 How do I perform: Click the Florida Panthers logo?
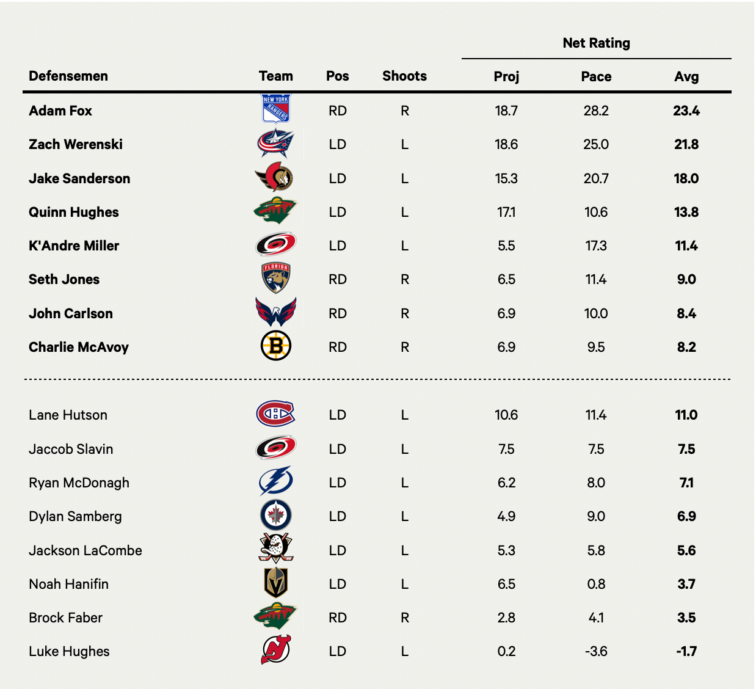point(276,279)
